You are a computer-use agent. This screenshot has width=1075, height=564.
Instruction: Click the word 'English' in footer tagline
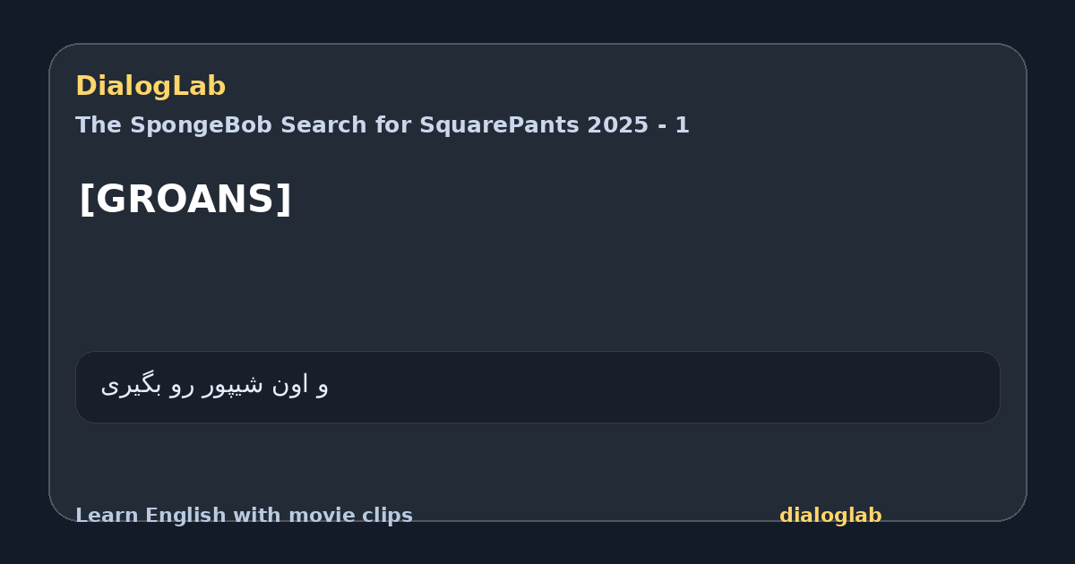click(187, 516)
